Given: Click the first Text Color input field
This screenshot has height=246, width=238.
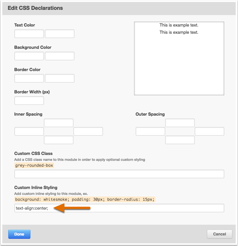Looking at the screenshot, I should pos(29,34).
